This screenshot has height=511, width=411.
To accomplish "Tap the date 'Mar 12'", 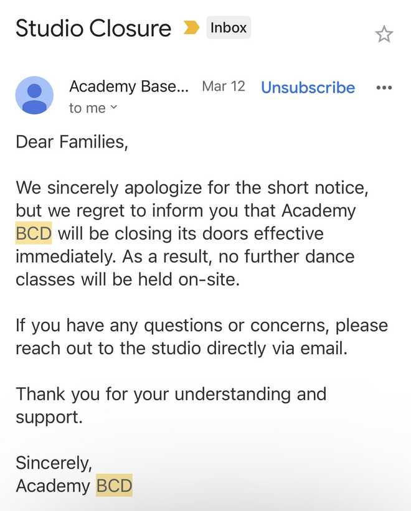I will click(223, 87).
